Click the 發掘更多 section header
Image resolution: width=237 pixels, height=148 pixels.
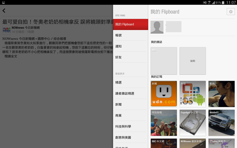(x=120, y=74)
